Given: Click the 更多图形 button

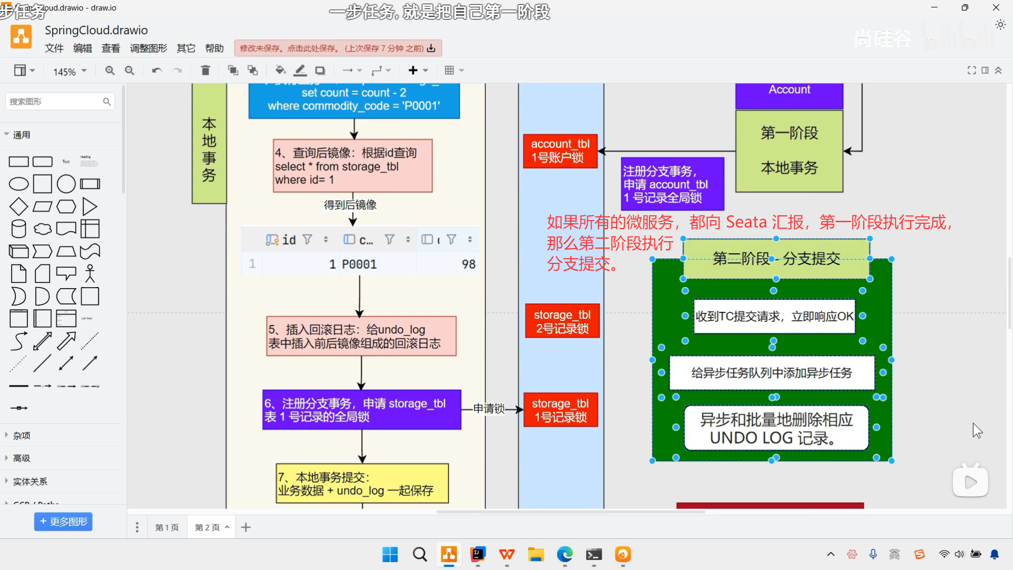Looking at the screenshot, I should pos(63,521).
